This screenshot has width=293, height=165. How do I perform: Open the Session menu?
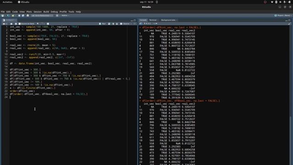pos(38,11)
